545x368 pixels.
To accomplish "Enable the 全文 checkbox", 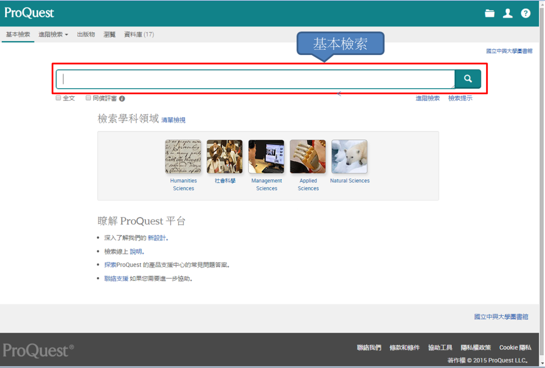I will tap(58, 98).
